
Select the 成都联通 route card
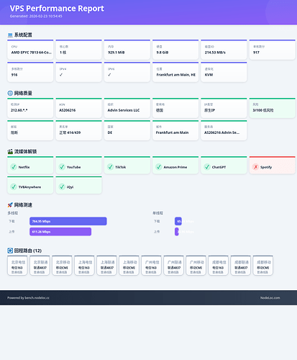tap(241, 266)
